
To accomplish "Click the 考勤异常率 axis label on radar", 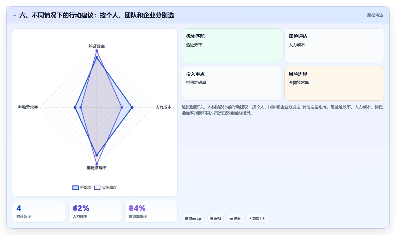I will click(28, 107).
